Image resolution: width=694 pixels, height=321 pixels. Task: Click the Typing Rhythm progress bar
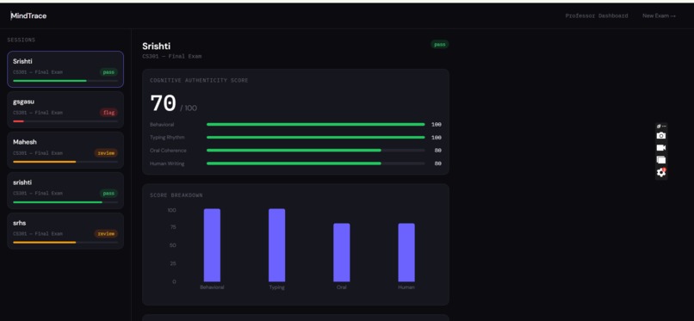[x=316, y=138]
